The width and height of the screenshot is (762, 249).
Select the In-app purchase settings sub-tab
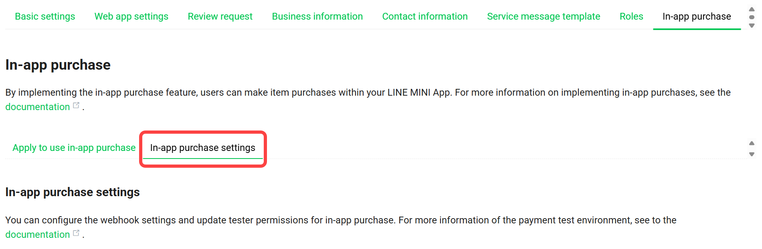tap(202, 148)
